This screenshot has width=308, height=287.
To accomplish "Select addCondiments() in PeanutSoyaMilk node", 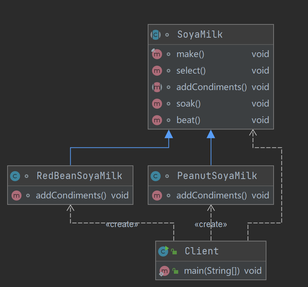I will [x=212, y=196].
